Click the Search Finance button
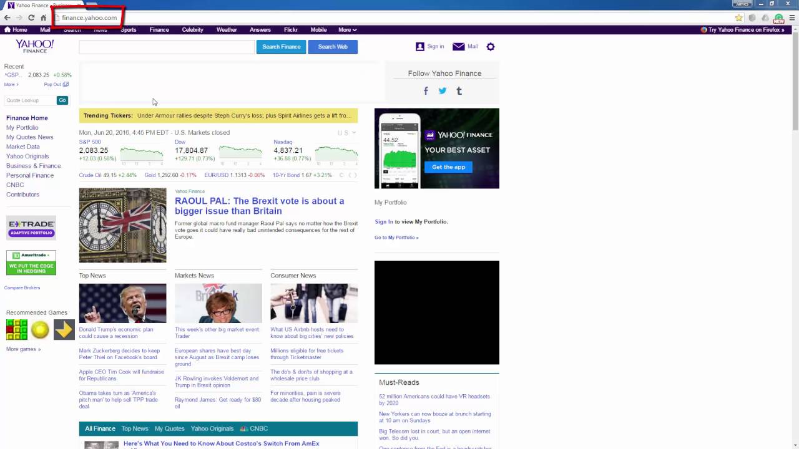799x449 pixels. [x=282, y=47]
